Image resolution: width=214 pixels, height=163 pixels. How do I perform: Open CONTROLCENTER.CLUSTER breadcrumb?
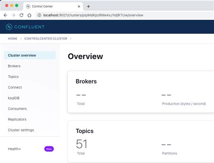[x=46, y=39]
